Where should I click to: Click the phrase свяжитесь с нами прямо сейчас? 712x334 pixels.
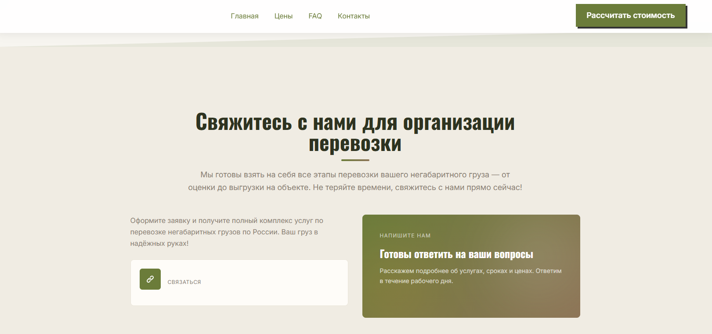[458, 187]
